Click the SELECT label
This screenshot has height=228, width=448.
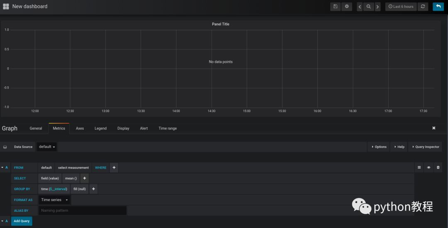[20, 178]
